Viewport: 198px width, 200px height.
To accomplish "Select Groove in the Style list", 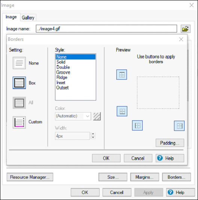I will 63,72.
